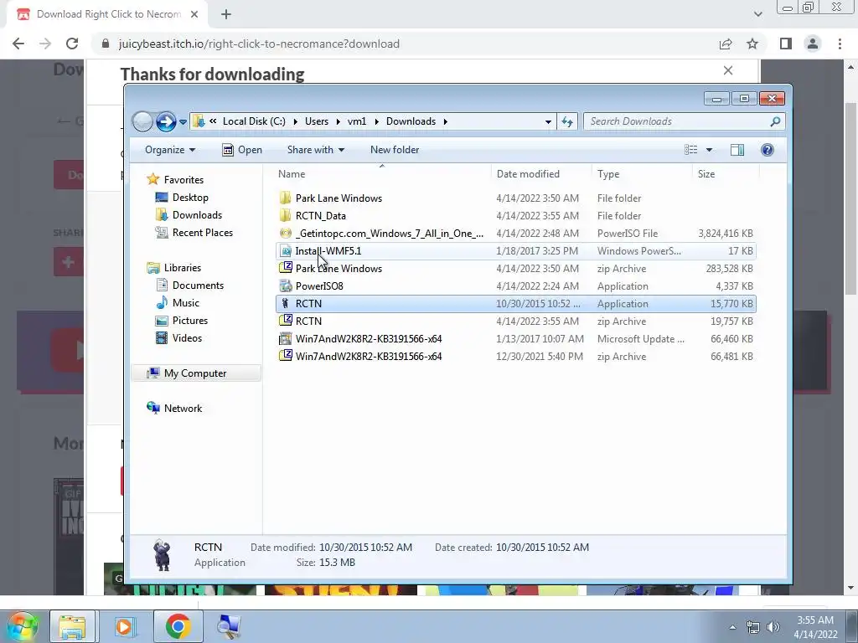Open a new Chrome tab
The height and width of the screenshot is (643, 858).
pos(226,15)
